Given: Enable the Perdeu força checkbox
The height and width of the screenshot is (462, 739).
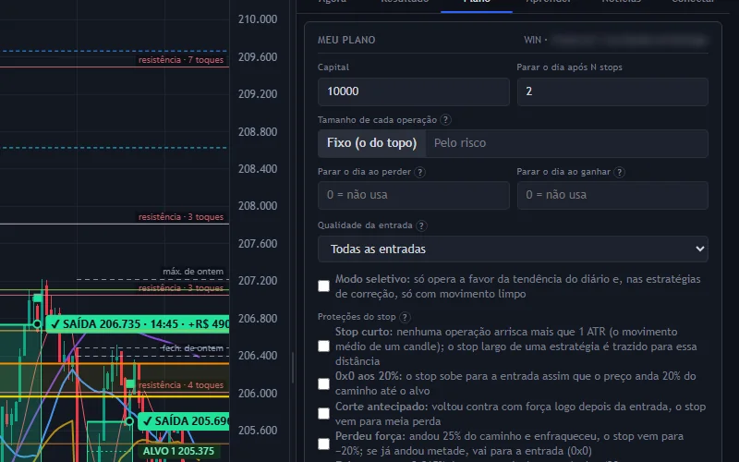Looking at the screenshot, I should [x=324, y=444].
